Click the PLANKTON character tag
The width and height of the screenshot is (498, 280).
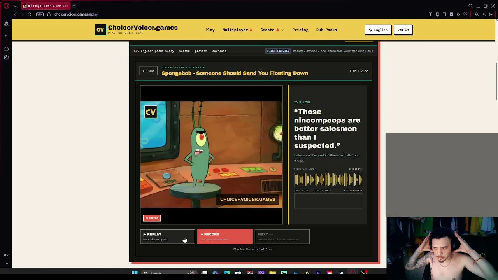coord(152,218)
